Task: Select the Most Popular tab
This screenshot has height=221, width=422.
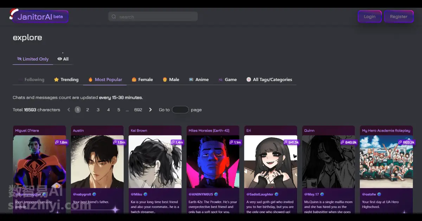Action: pos(105,80)
